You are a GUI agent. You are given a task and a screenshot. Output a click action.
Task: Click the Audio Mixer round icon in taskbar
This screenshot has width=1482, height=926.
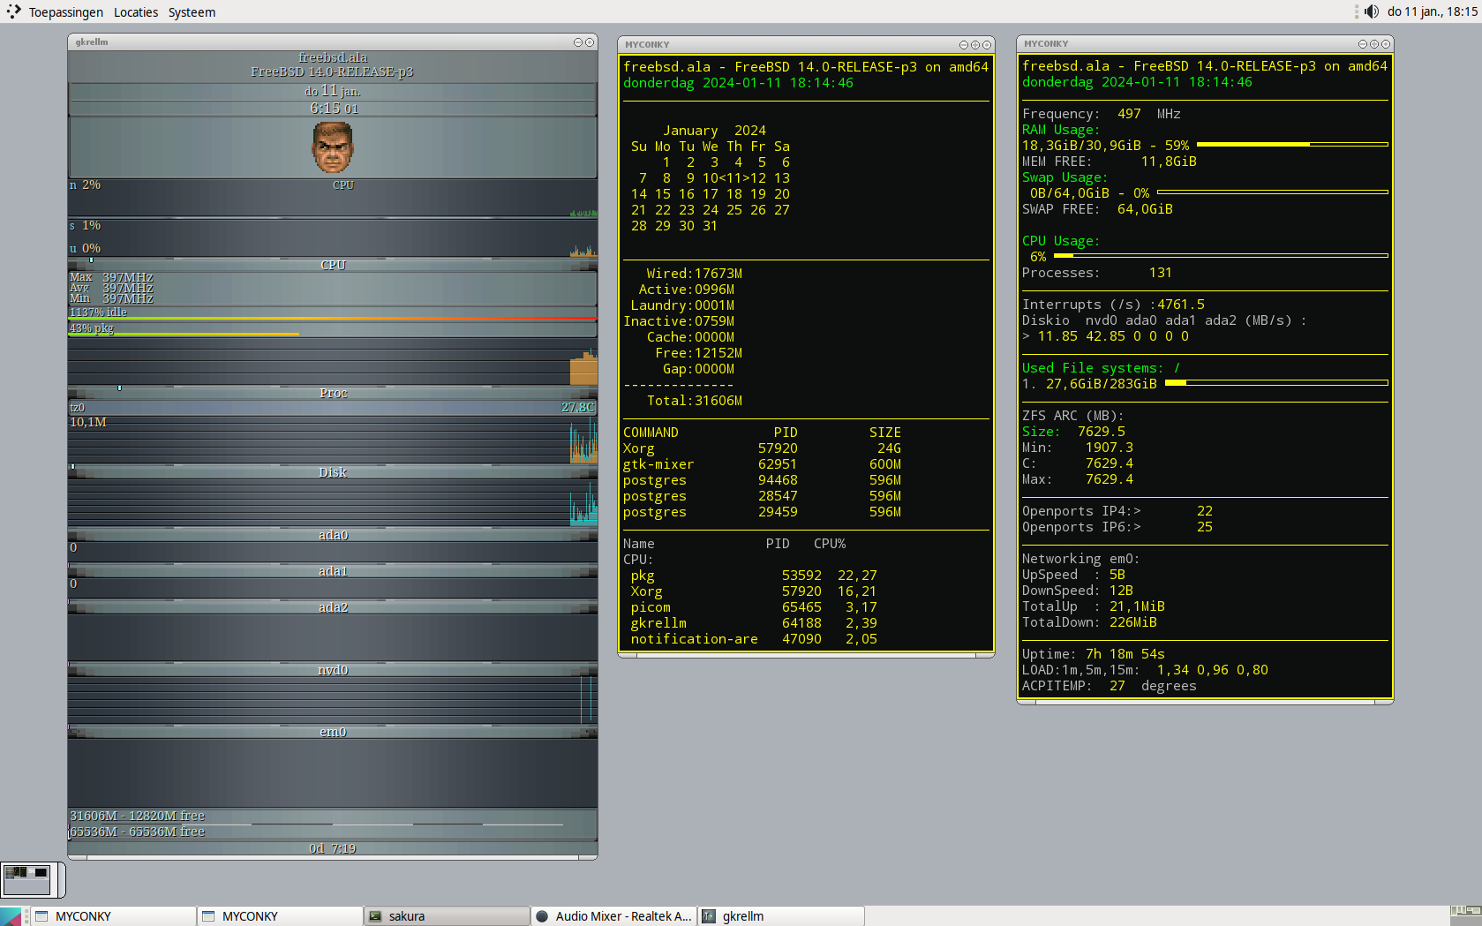542,916
